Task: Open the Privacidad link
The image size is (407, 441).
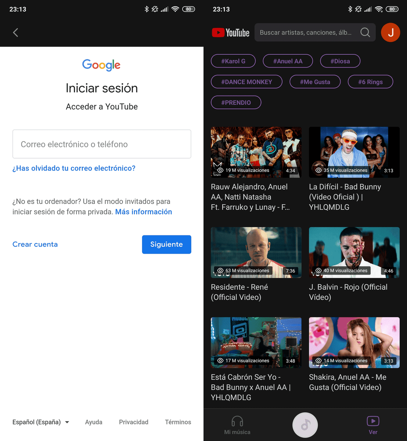Action: 134,422
